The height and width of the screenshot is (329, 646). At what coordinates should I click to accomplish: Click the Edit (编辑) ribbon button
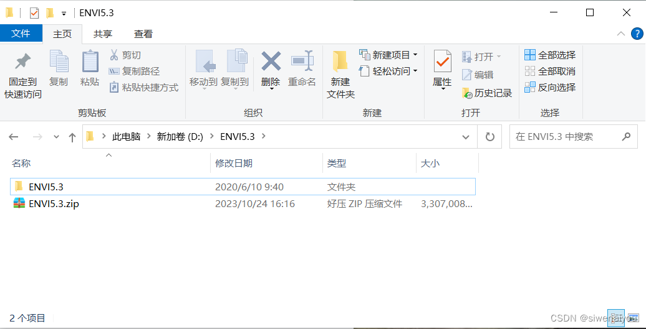click(478, 75)
